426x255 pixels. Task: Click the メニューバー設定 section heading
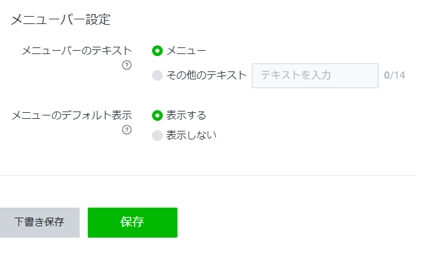pyautogui.click(x=60, y=19)
